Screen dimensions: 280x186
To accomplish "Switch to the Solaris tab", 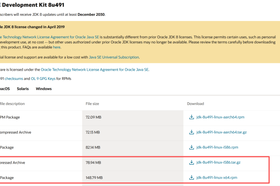I will 23,89.
